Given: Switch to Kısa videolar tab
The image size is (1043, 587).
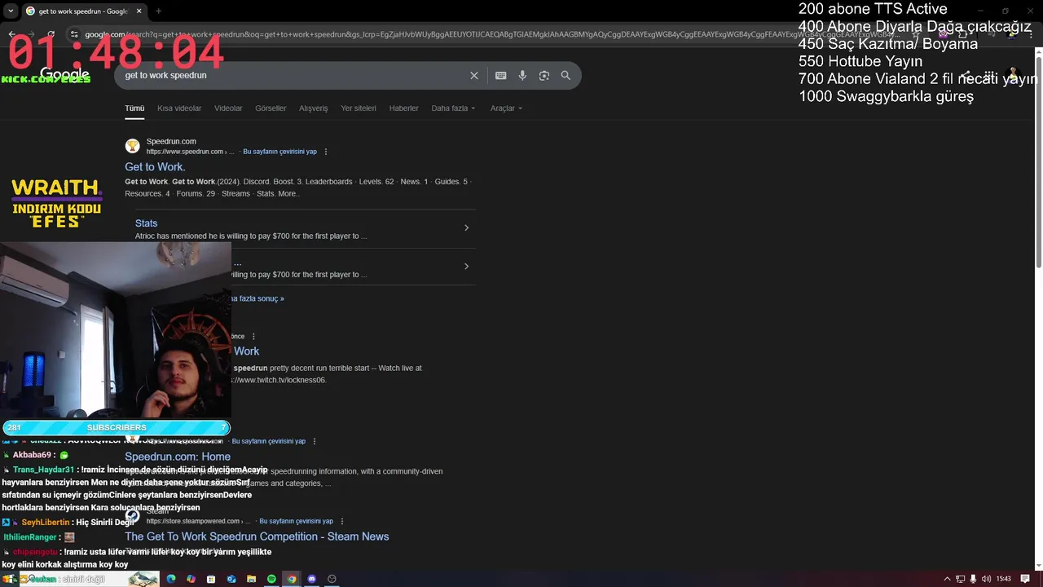Looking at the screenshot, I should coord(179,108).
